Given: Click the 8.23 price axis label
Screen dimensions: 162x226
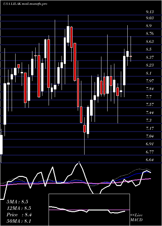Looking at the screenshot, I should [150, 65].
